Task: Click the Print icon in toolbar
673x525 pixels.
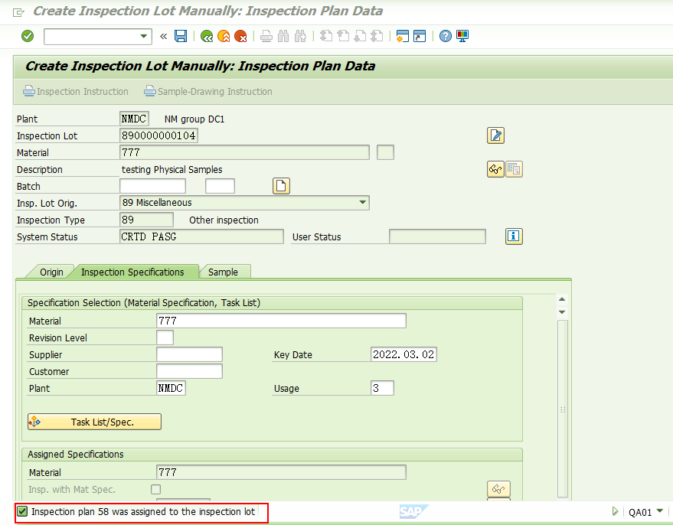Action: 266,36
